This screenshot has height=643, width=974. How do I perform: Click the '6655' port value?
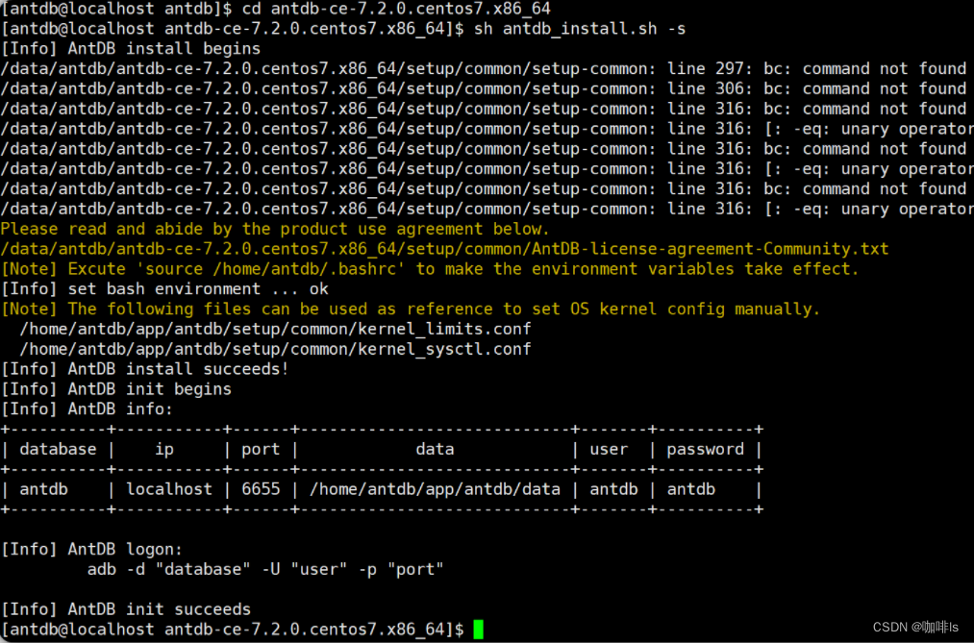coord(261,489)
